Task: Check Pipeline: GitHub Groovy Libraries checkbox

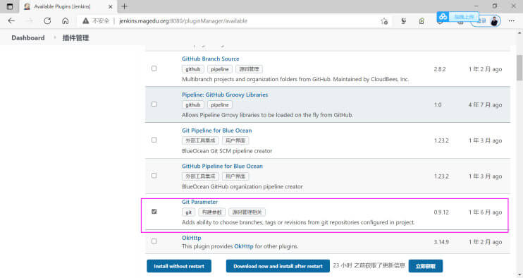Action: 154,104
